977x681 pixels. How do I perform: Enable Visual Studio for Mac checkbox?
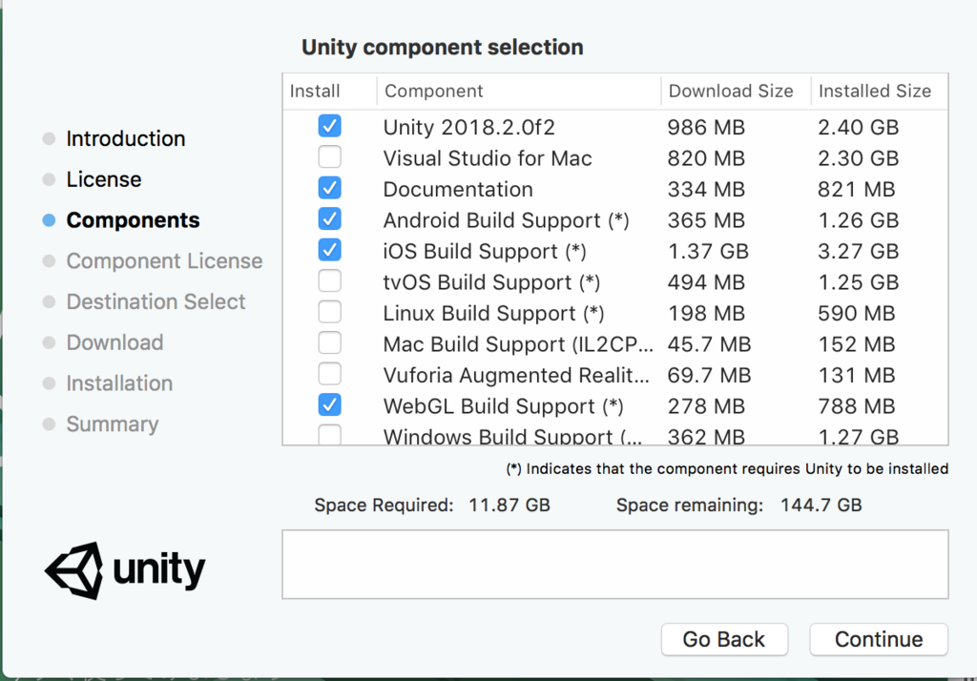(x=329, y=157)
